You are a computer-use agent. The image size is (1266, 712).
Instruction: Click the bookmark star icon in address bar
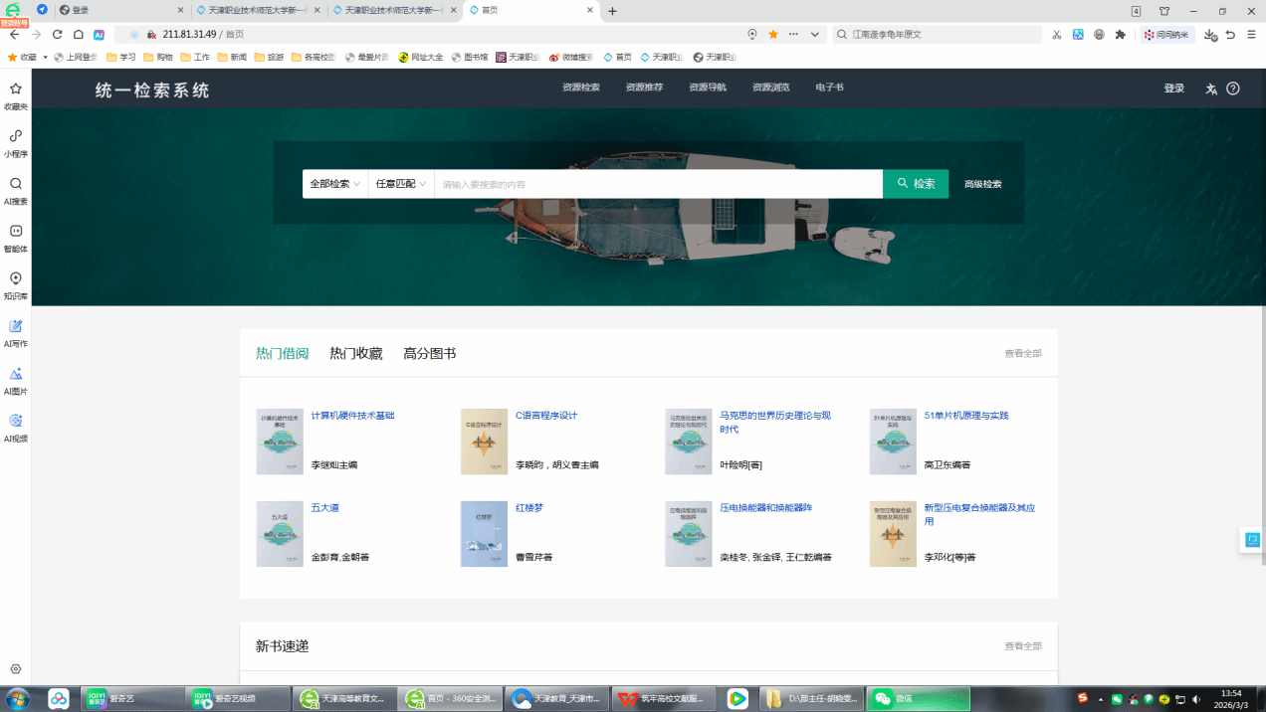pyautogui.click(x=773, y=34)
